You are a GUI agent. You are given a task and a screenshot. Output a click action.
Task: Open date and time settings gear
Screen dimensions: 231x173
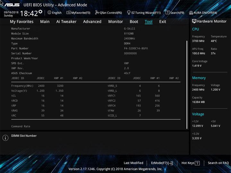[40, 12]
